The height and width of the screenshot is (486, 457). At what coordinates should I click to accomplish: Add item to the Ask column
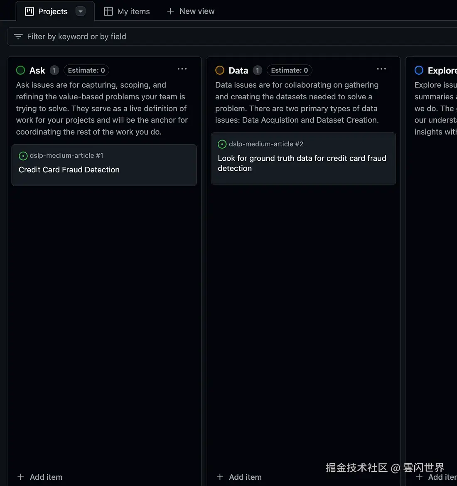coord(40,477)
